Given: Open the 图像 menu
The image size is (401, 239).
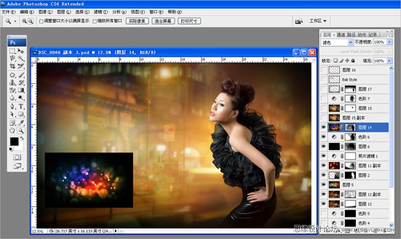Looking at the screenshot, I should 45,12.
